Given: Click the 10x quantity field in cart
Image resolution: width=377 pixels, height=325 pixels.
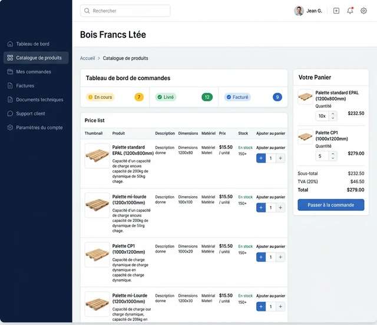Looking at the screenshot, I should click(x=322, y=116).
